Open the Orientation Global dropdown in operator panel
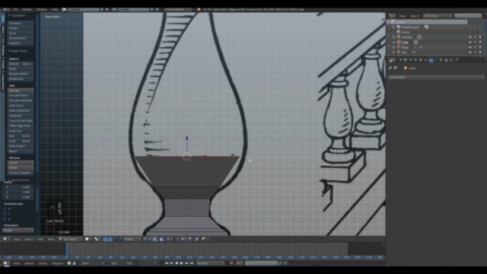This screenshot has width=487, height=274. click(18, 230)
